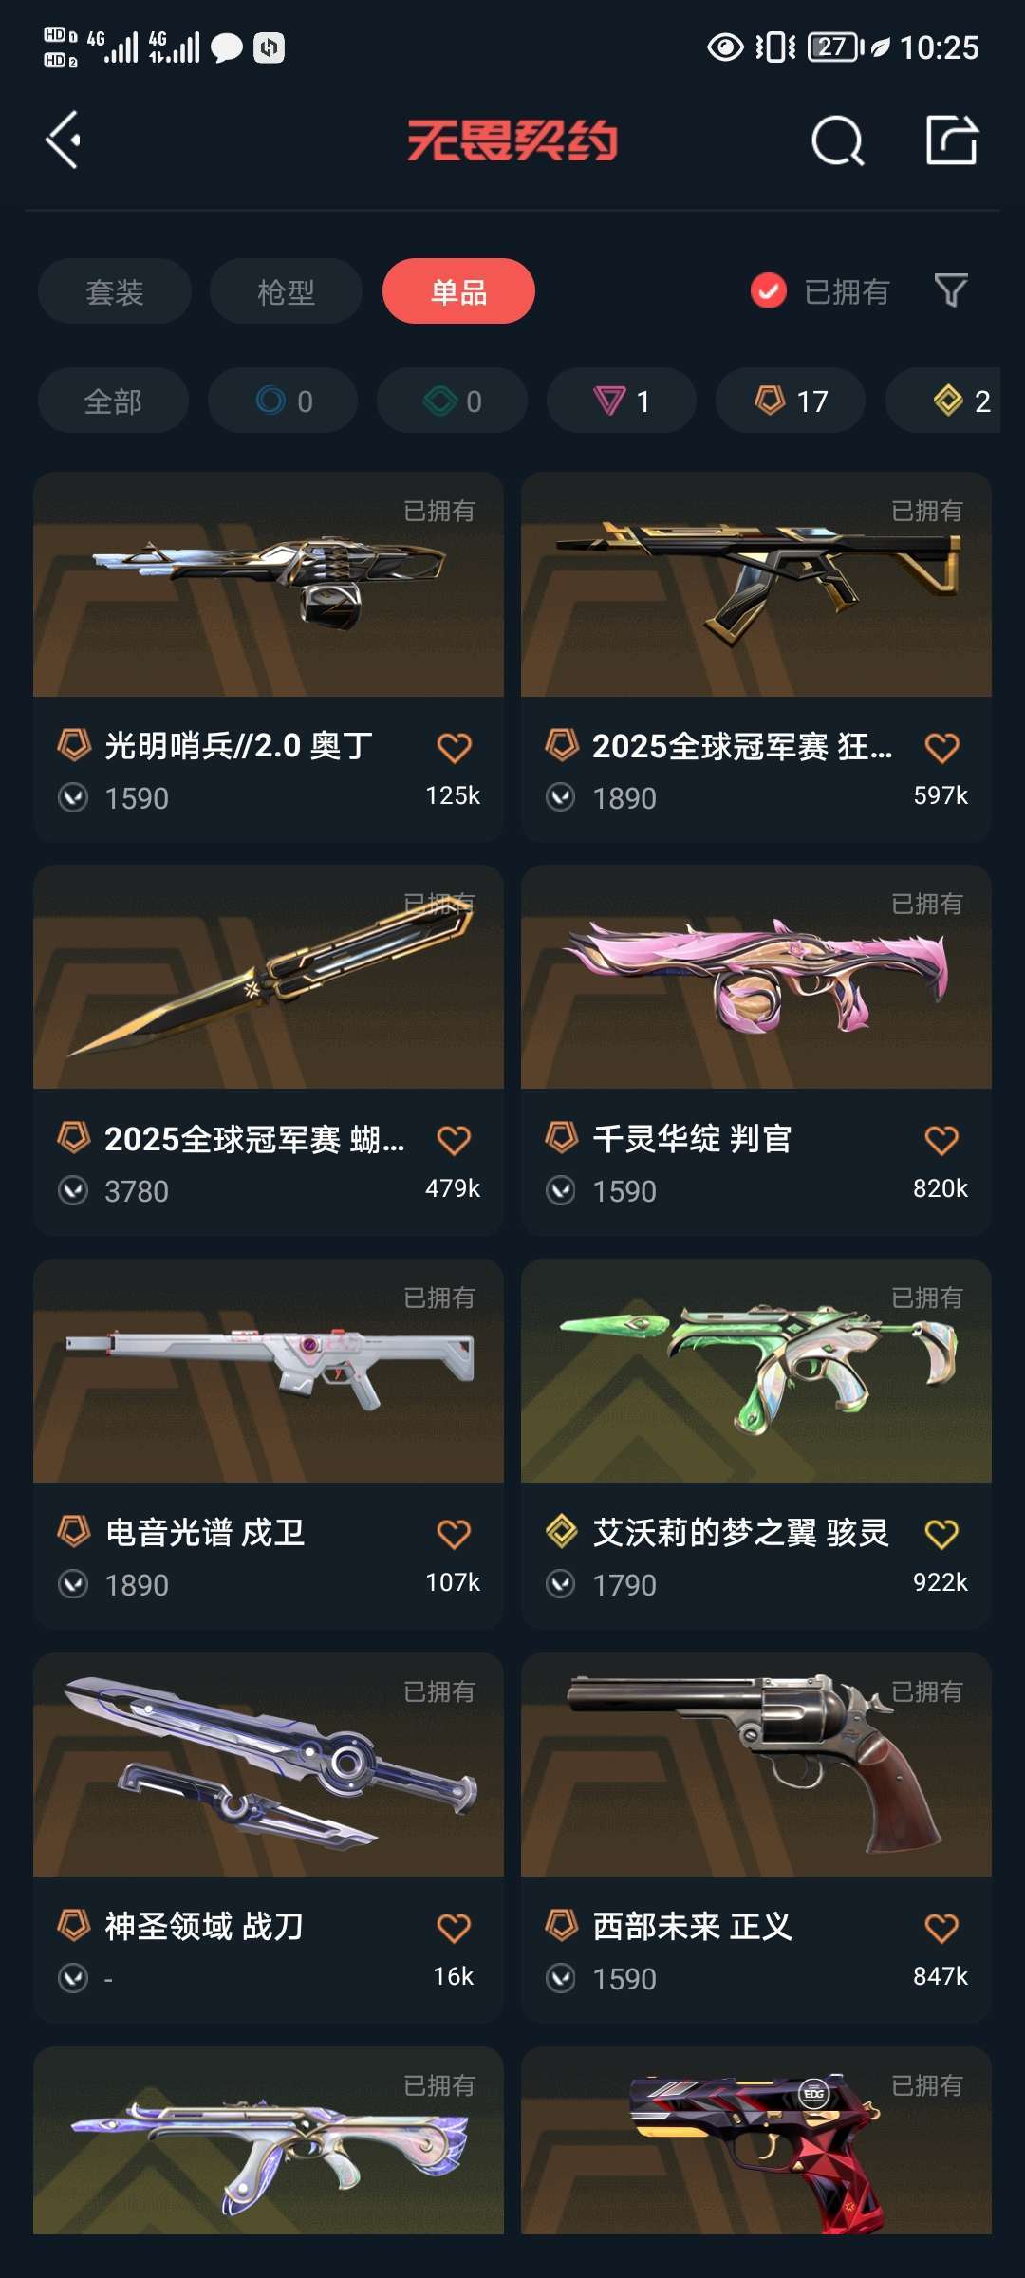The height and width of the screenshot is (2278, 1025).
Task: Favorite 光明哨兵//2.0 奥丁 with heart icon
Action: pyautogui.click(x=454, y=748)
